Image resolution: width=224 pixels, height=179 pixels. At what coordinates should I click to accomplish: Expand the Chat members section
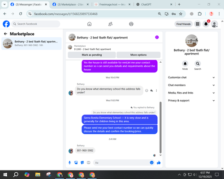pos(191,85)
